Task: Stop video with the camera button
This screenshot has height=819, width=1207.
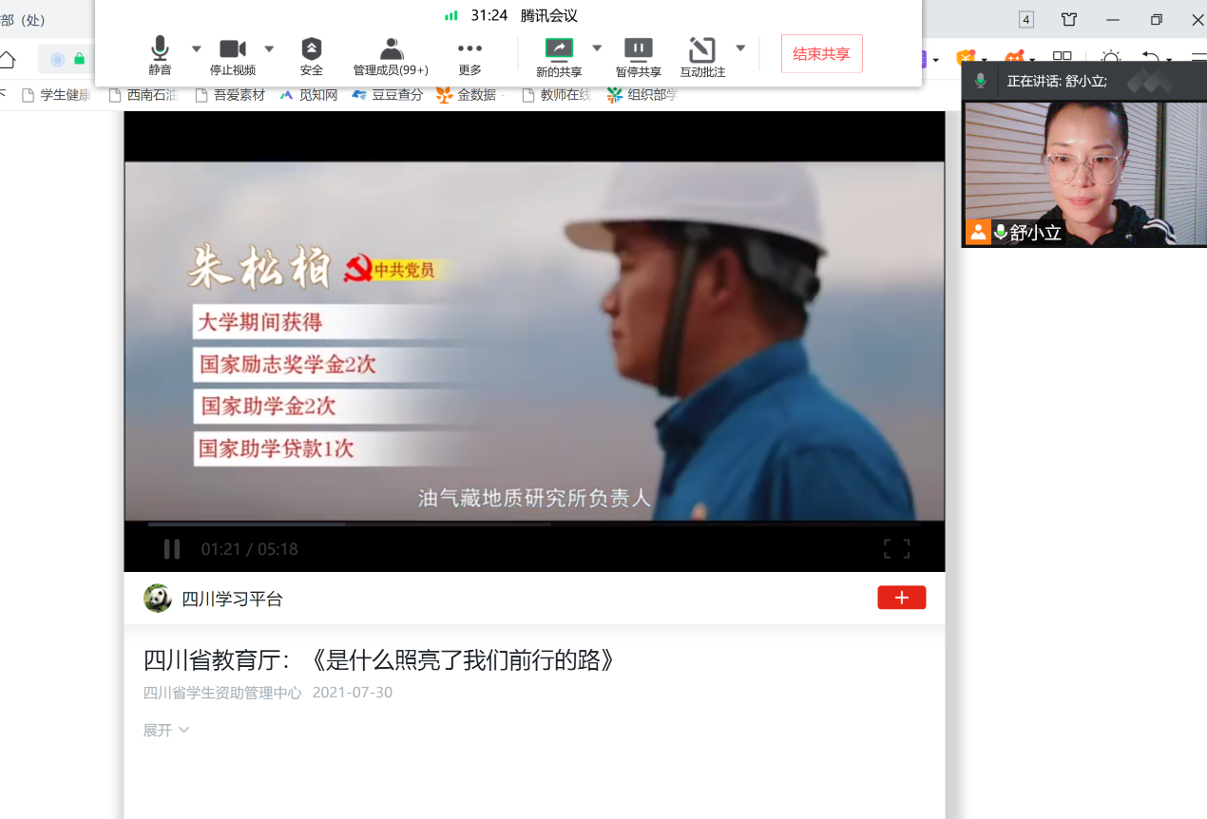Action: pos(233,55)
